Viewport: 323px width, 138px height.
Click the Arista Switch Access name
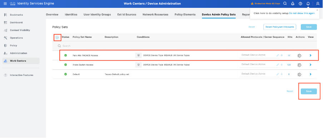tap(83, 65)
